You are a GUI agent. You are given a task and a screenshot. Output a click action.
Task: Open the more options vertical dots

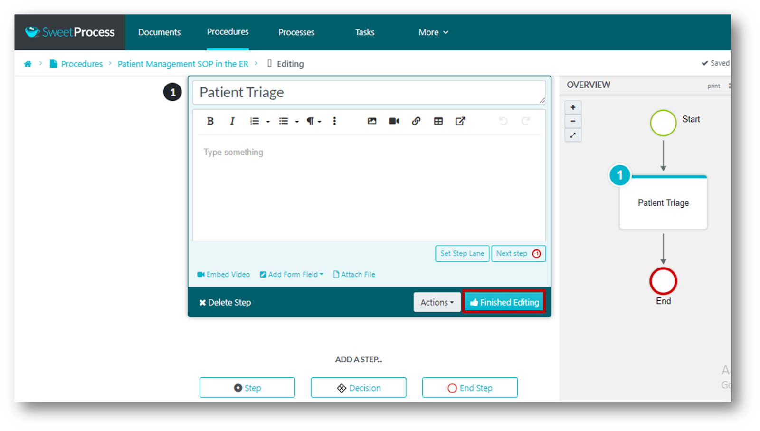[x=334, y=121]
